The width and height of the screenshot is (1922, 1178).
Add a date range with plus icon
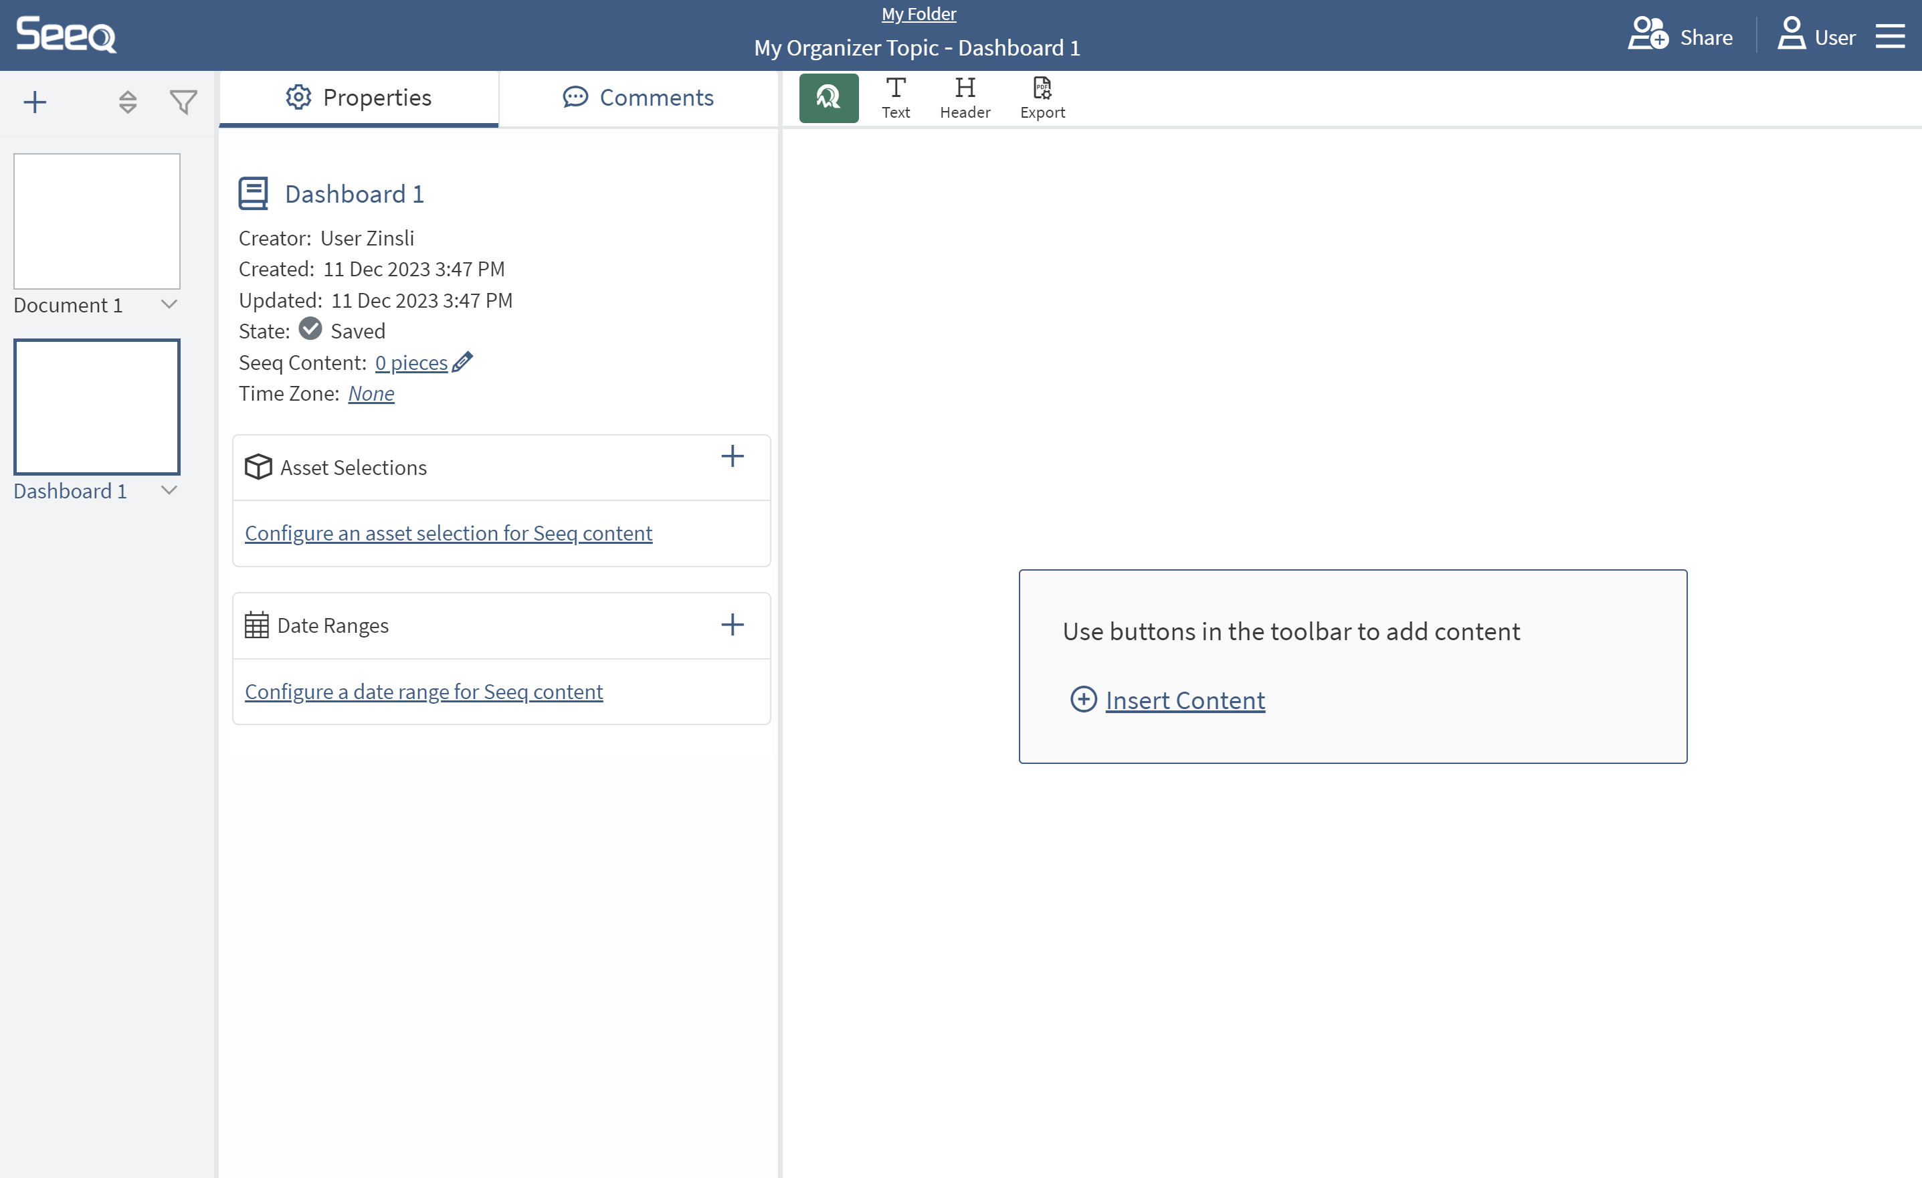point(732,624)
